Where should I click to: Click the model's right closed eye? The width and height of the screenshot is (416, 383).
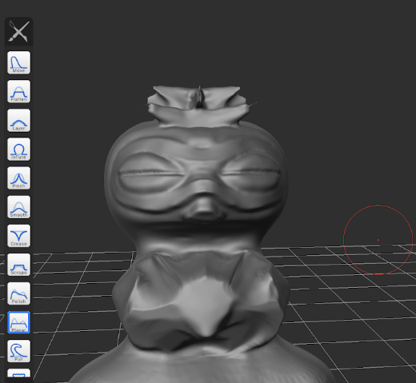(250, 172)
